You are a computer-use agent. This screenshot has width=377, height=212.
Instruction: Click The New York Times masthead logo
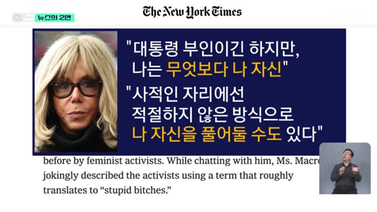[x=192, y=12]
